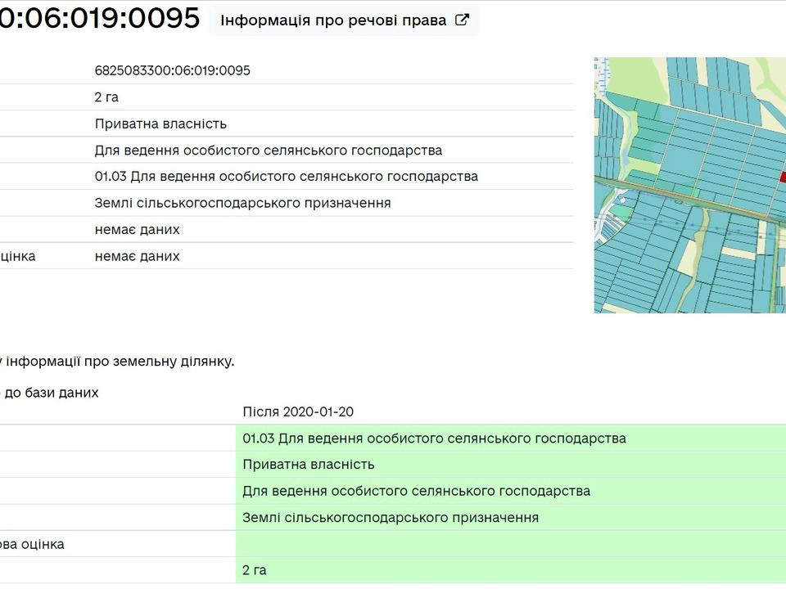This screenshot has width=786, height=589.
Task: Click the first немає даних value
Action: pyautogui.click(x=137, y=230)
